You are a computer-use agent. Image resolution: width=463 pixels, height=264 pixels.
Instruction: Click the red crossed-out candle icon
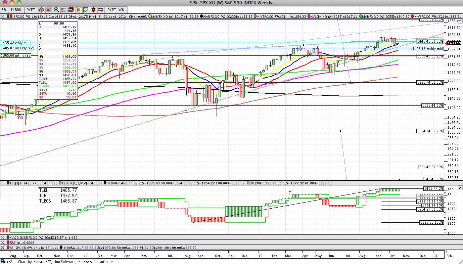pyautogui.click(x=93, y=10)
